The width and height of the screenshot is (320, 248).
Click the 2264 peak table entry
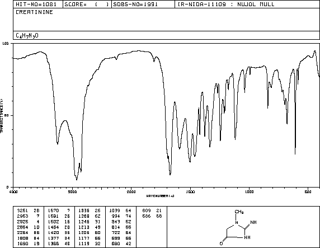click(x=28, y=232)
